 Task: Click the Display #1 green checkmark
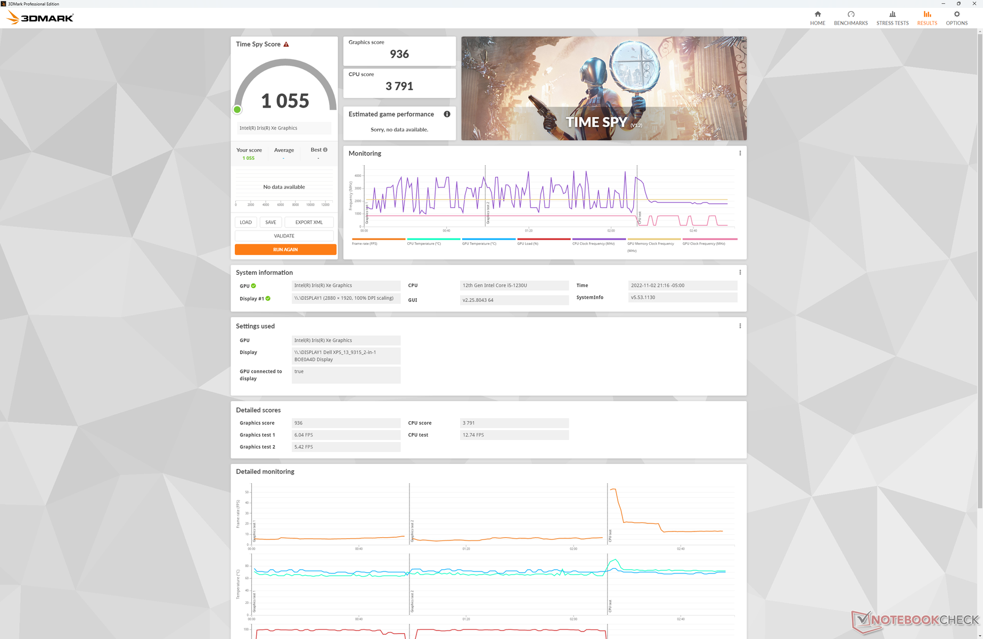tap(268, 299)
